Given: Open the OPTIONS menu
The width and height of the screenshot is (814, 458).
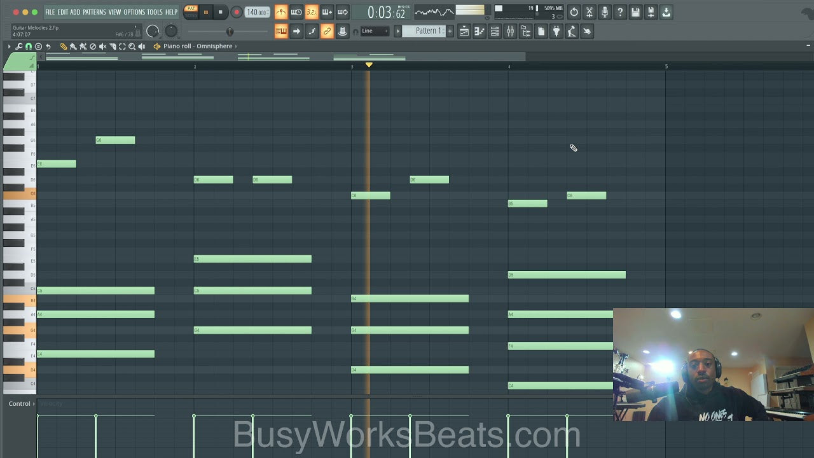Looking at the screenshot, I should coord(135,12).
